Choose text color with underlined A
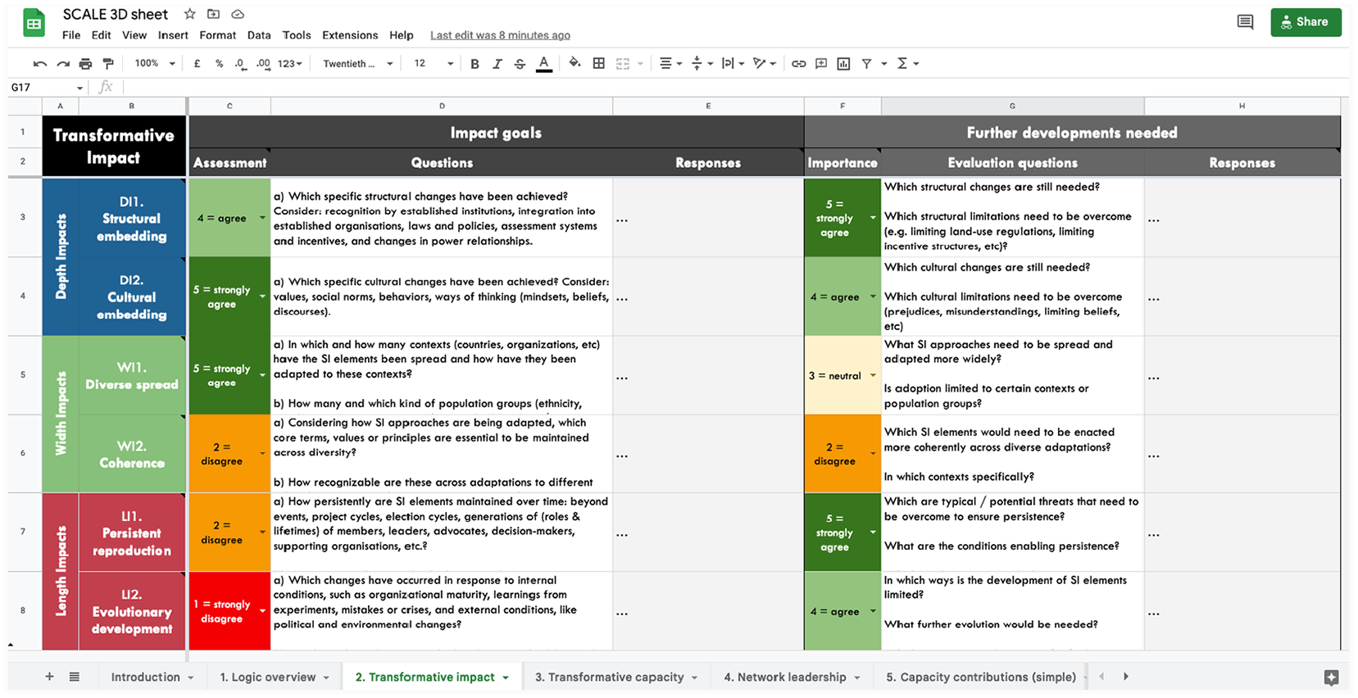This screenshot has width=1358, height=698. point(544,64)
